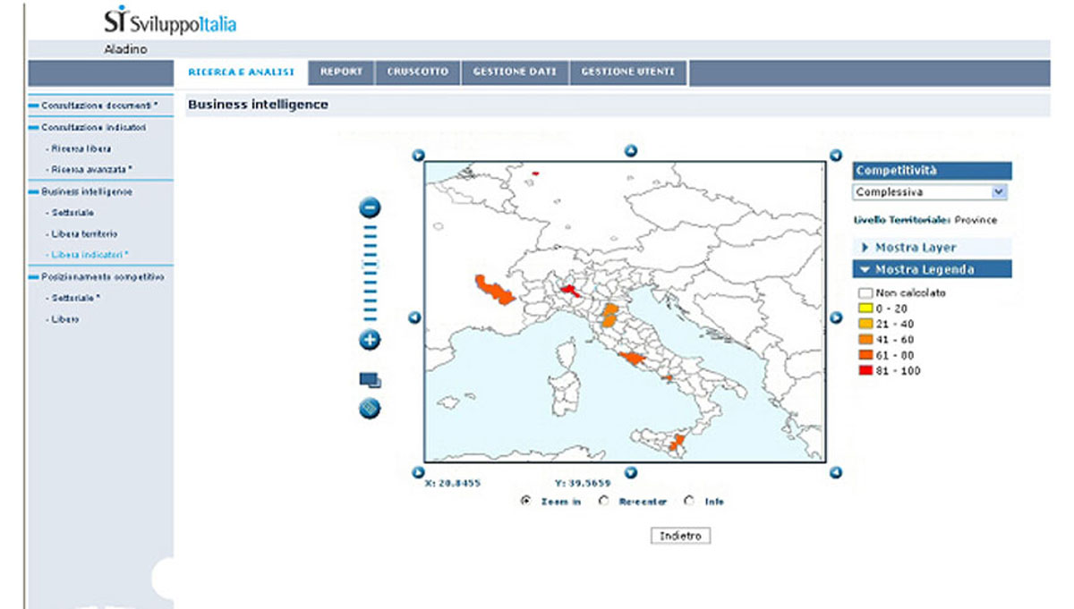Screen dimensions: 1074x609
Task: Click the round globe icon below zoom controls
Action: point(370,409)
